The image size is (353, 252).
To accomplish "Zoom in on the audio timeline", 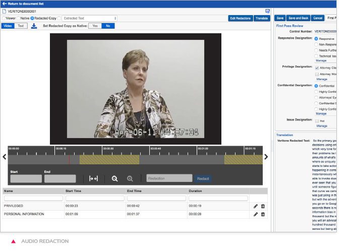I will click(x=130, y=178).
